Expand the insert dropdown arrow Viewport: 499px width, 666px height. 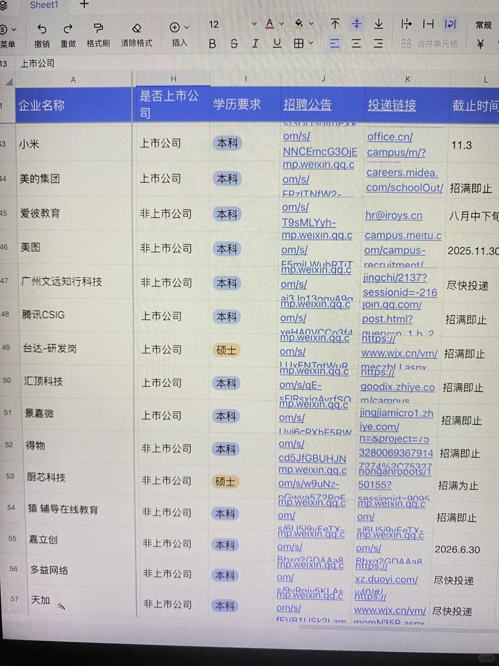187,28
